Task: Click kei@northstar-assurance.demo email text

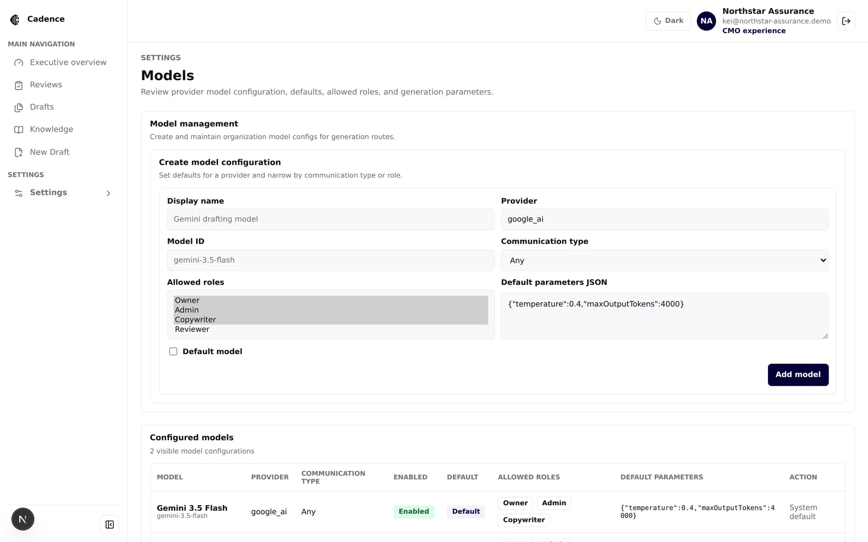Action: point(776,21)
